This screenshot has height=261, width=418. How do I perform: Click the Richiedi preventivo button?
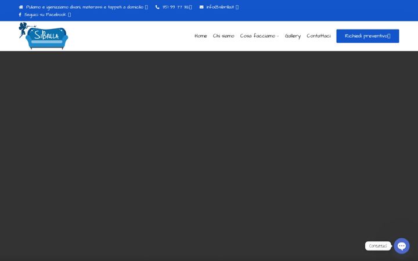pos(367,36)
